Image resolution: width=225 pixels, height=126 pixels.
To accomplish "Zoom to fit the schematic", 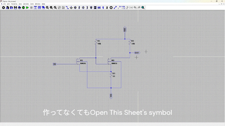I will pyautogui.click(x=55, y=8).
